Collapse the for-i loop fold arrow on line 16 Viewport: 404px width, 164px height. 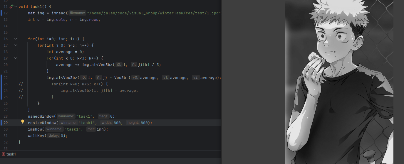[x=16, y=39]
